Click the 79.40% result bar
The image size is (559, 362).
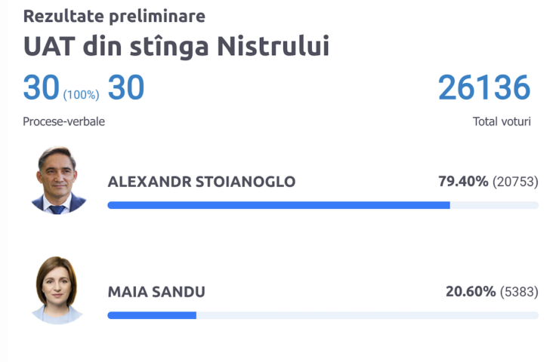tap(323, 205)
